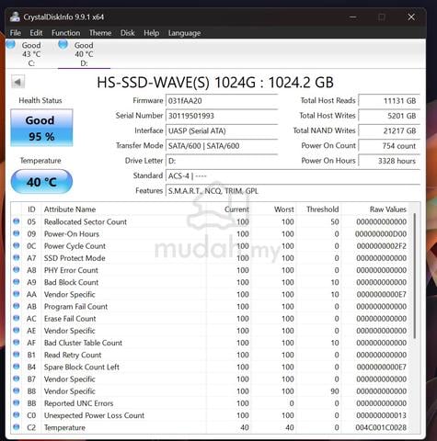This screenshot has width=437, height=441.
Task: Click the D: drive status orb
Action: pyautogui.click(x=63, y=45)
